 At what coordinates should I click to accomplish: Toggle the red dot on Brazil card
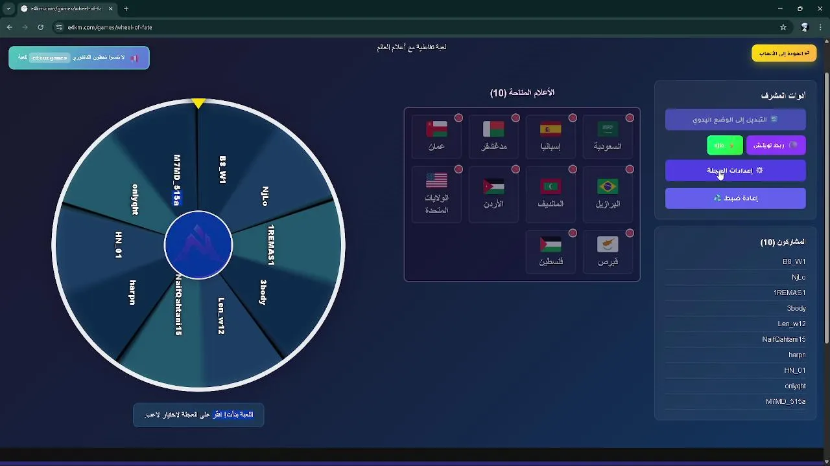630,169
